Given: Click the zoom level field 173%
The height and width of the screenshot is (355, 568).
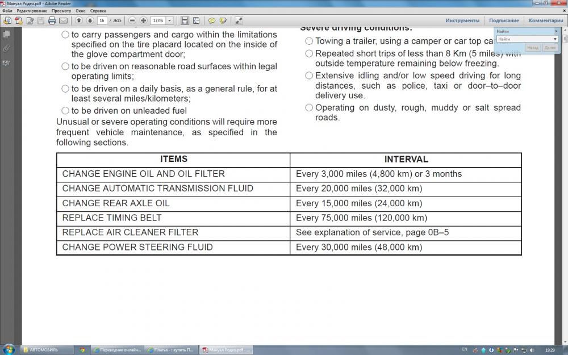Looking at the screenshot, I should point(158,20).
